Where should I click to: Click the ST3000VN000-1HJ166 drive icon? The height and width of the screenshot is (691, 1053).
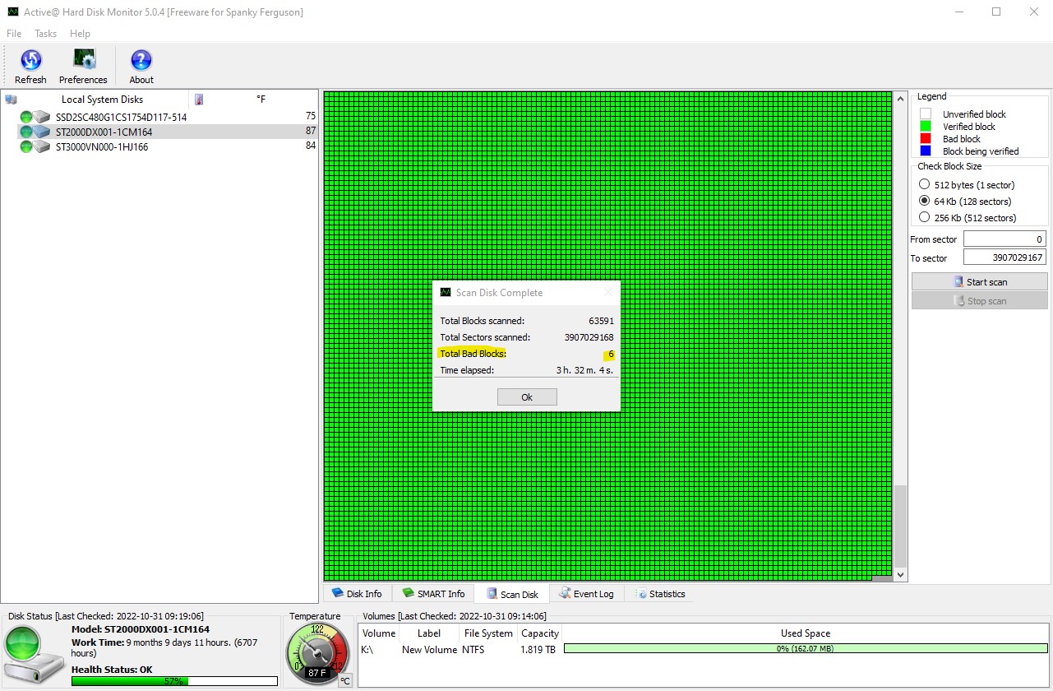click(x=35, y=146)
